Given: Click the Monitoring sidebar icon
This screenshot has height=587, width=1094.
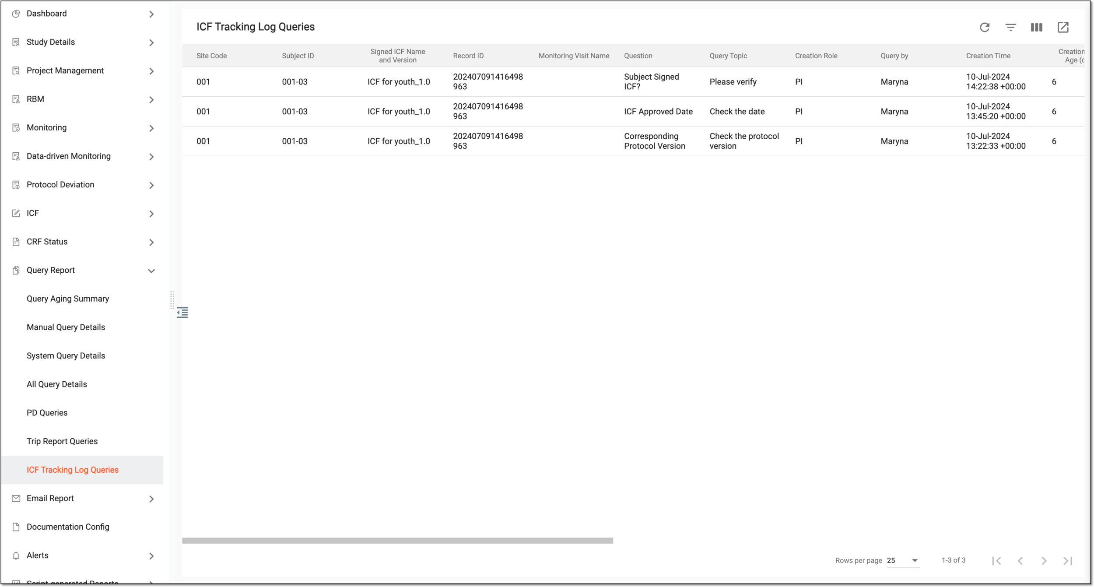Looking at the screenshot, I should [16, 127].
